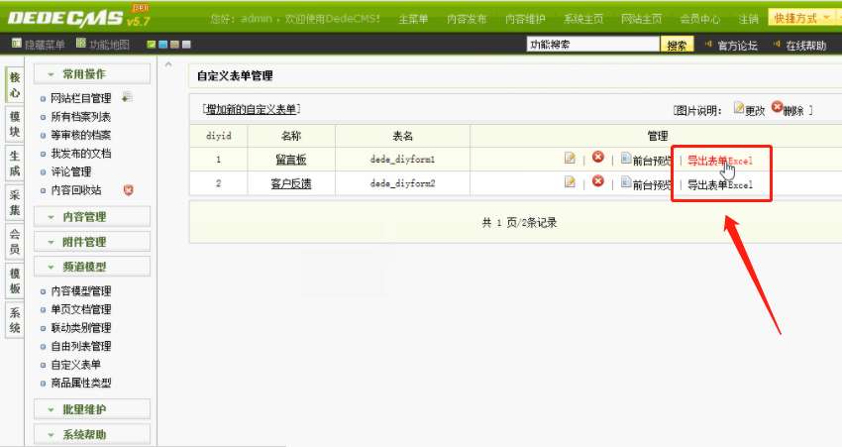Screen dimensions: 842x447
Task: Edit the 客户反馈 form via pencil icon
Action: click(570, 182)
